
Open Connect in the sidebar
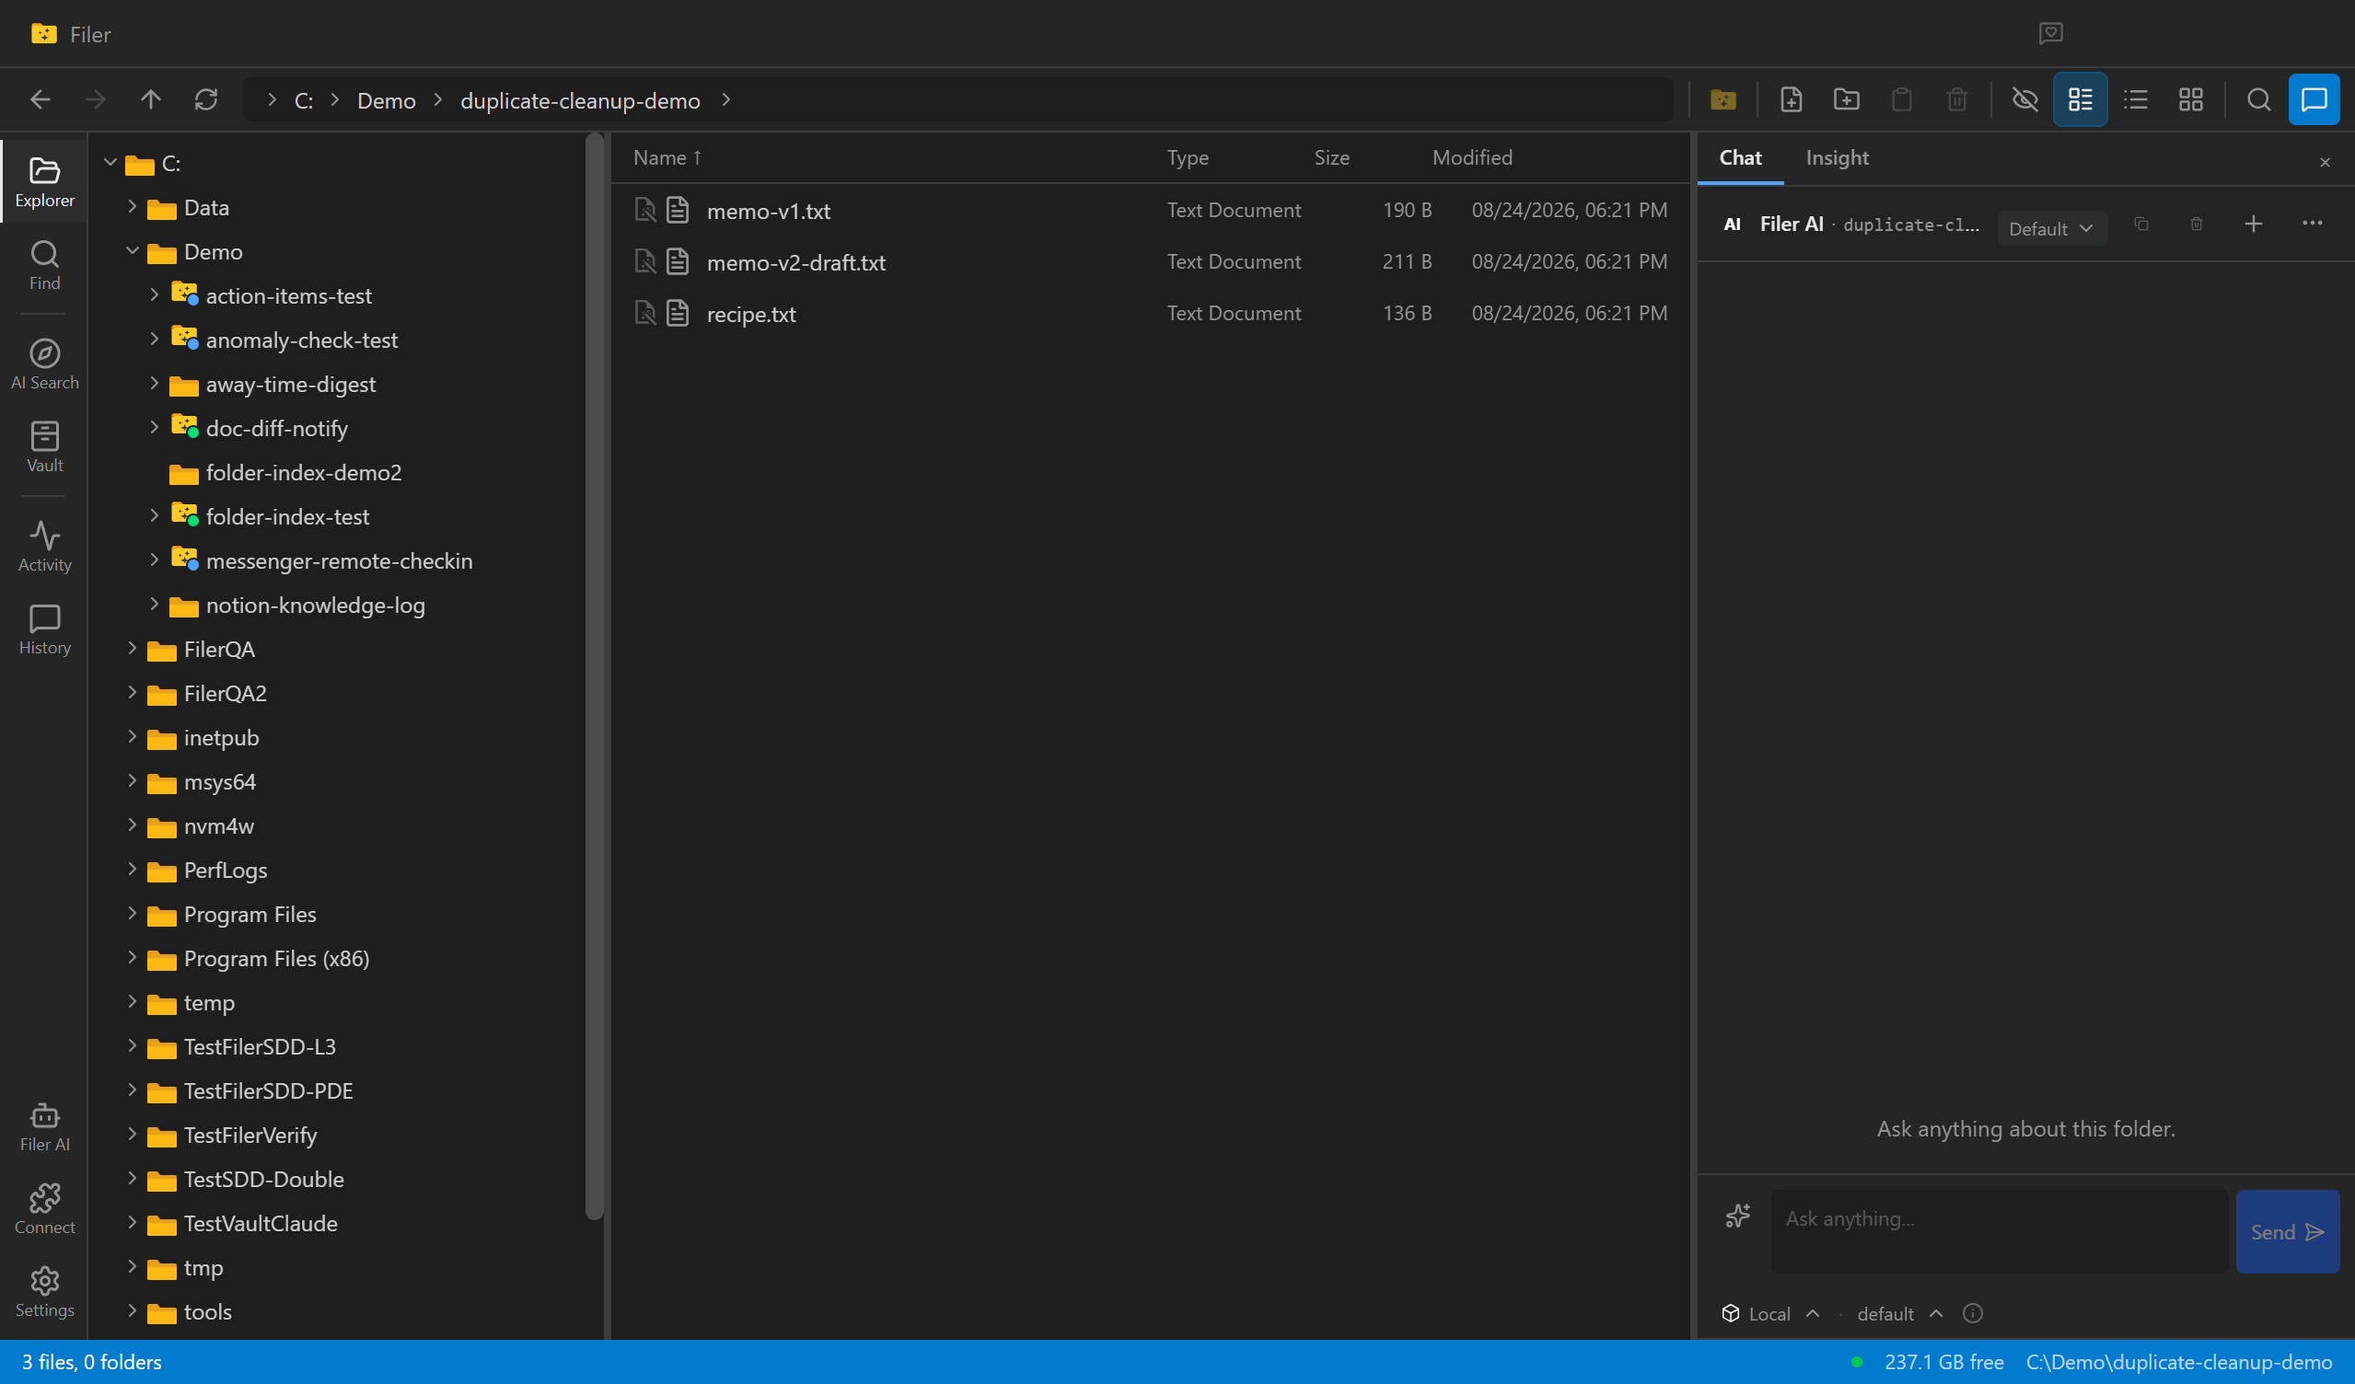44,1209
